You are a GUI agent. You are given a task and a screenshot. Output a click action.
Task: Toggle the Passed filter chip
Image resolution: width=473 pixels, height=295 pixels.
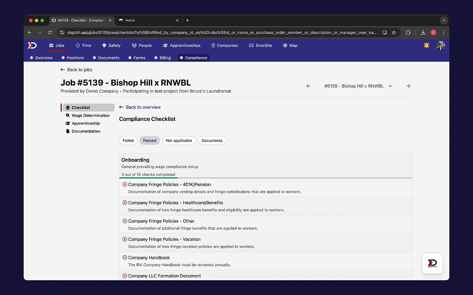(x=150, y=140)
